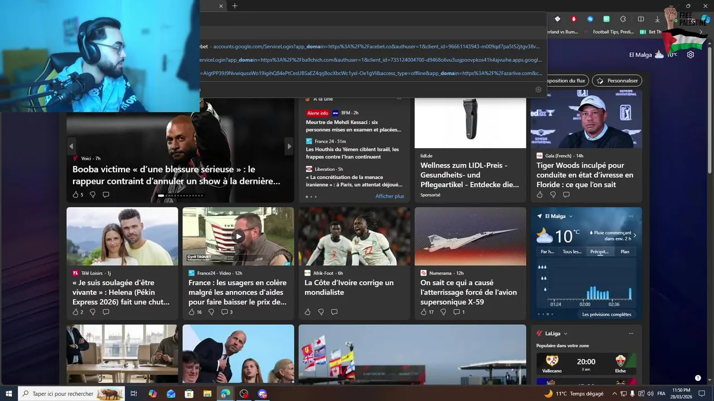714x401 pixels.
Task: Open 'À la une' card more options
Action: 399,99
